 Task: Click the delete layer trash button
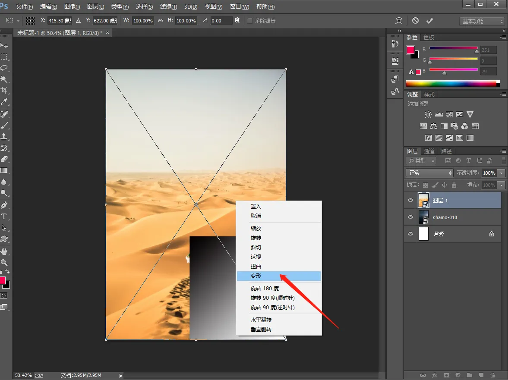492,375
